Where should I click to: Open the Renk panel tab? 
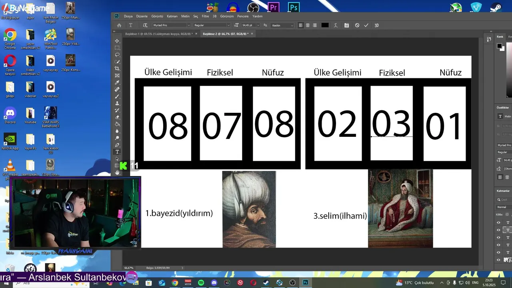[500, 36]
